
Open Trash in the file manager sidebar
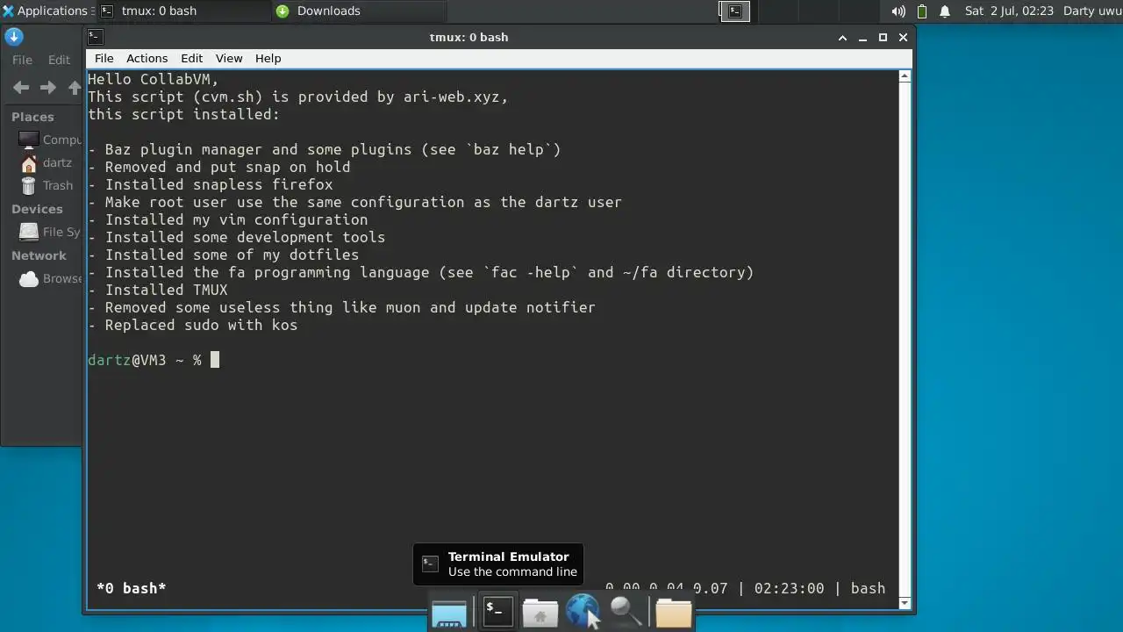coord(46,185)
